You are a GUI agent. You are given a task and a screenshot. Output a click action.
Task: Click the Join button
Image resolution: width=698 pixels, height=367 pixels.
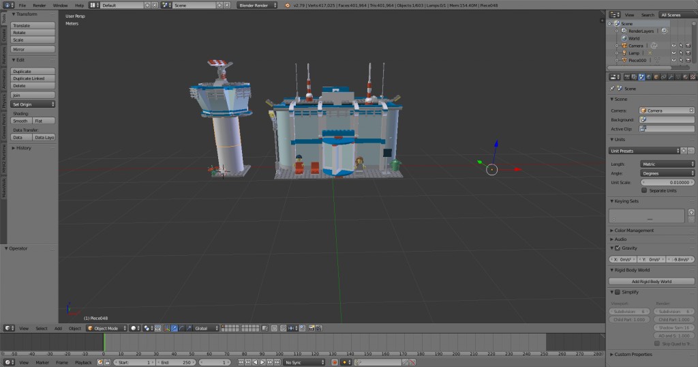point(33,95)
